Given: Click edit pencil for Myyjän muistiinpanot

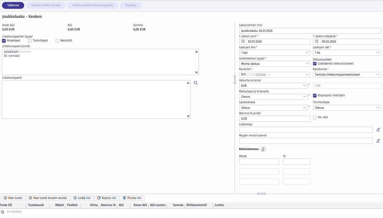Looking at the screenshot, I should point(378,141).
